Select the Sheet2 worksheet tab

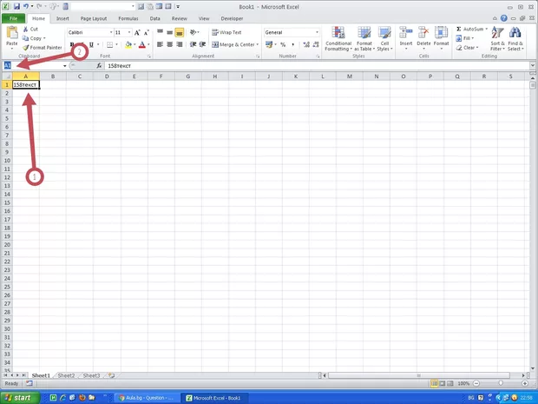point(66,375)
